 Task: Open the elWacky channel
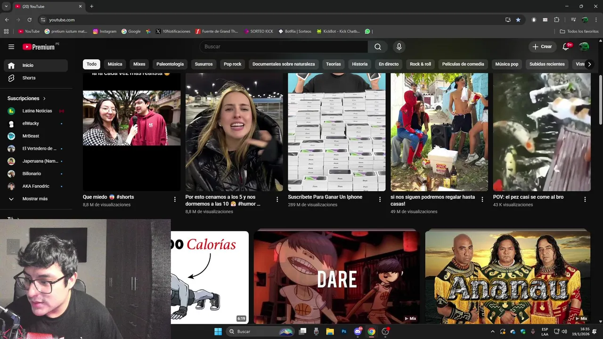tap(36, 123)
